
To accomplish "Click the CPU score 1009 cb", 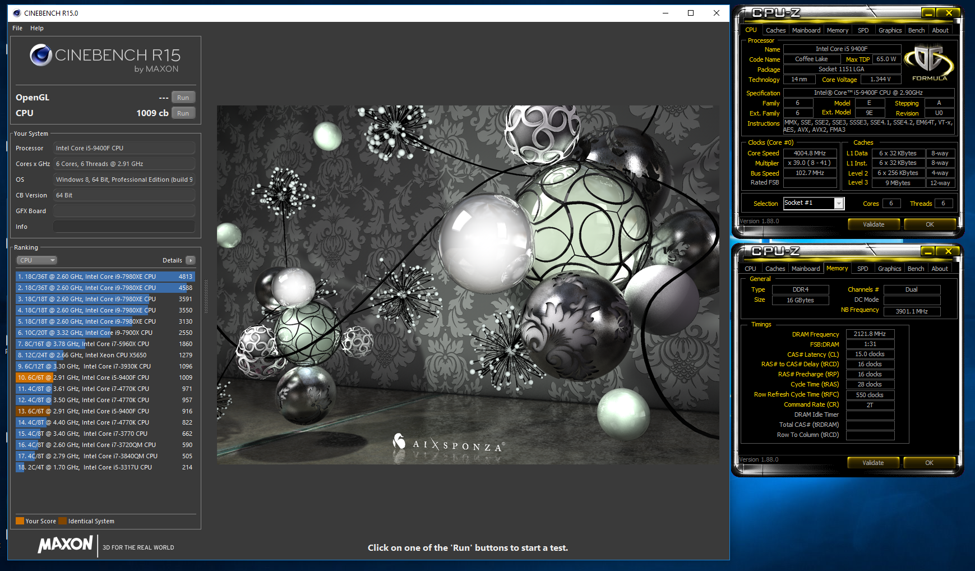I will [x=153, y=113].
